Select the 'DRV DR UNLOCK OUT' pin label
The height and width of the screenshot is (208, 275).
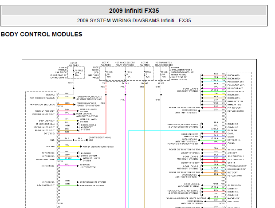[x=44, y=127]
